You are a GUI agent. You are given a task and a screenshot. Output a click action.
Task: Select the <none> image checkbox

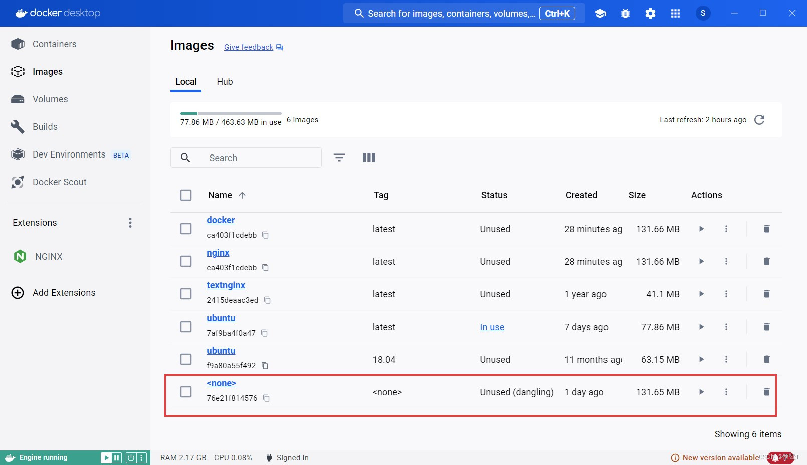(x=186, y=392)
